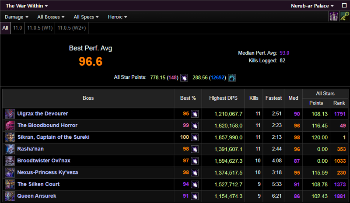This screenshot has width=350, height=203.
Task: Open the raid zone icon in top-right corner
Action: click(x=334, y=17)
